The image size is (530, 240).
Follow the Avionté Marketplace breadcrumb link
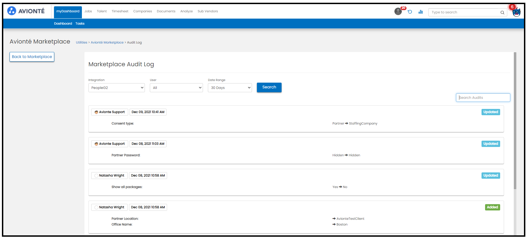coord(107,42)
